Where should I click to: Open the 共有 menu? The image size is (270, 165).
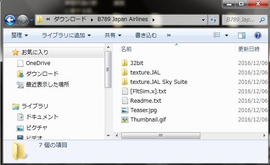click(x=113, y=35)
